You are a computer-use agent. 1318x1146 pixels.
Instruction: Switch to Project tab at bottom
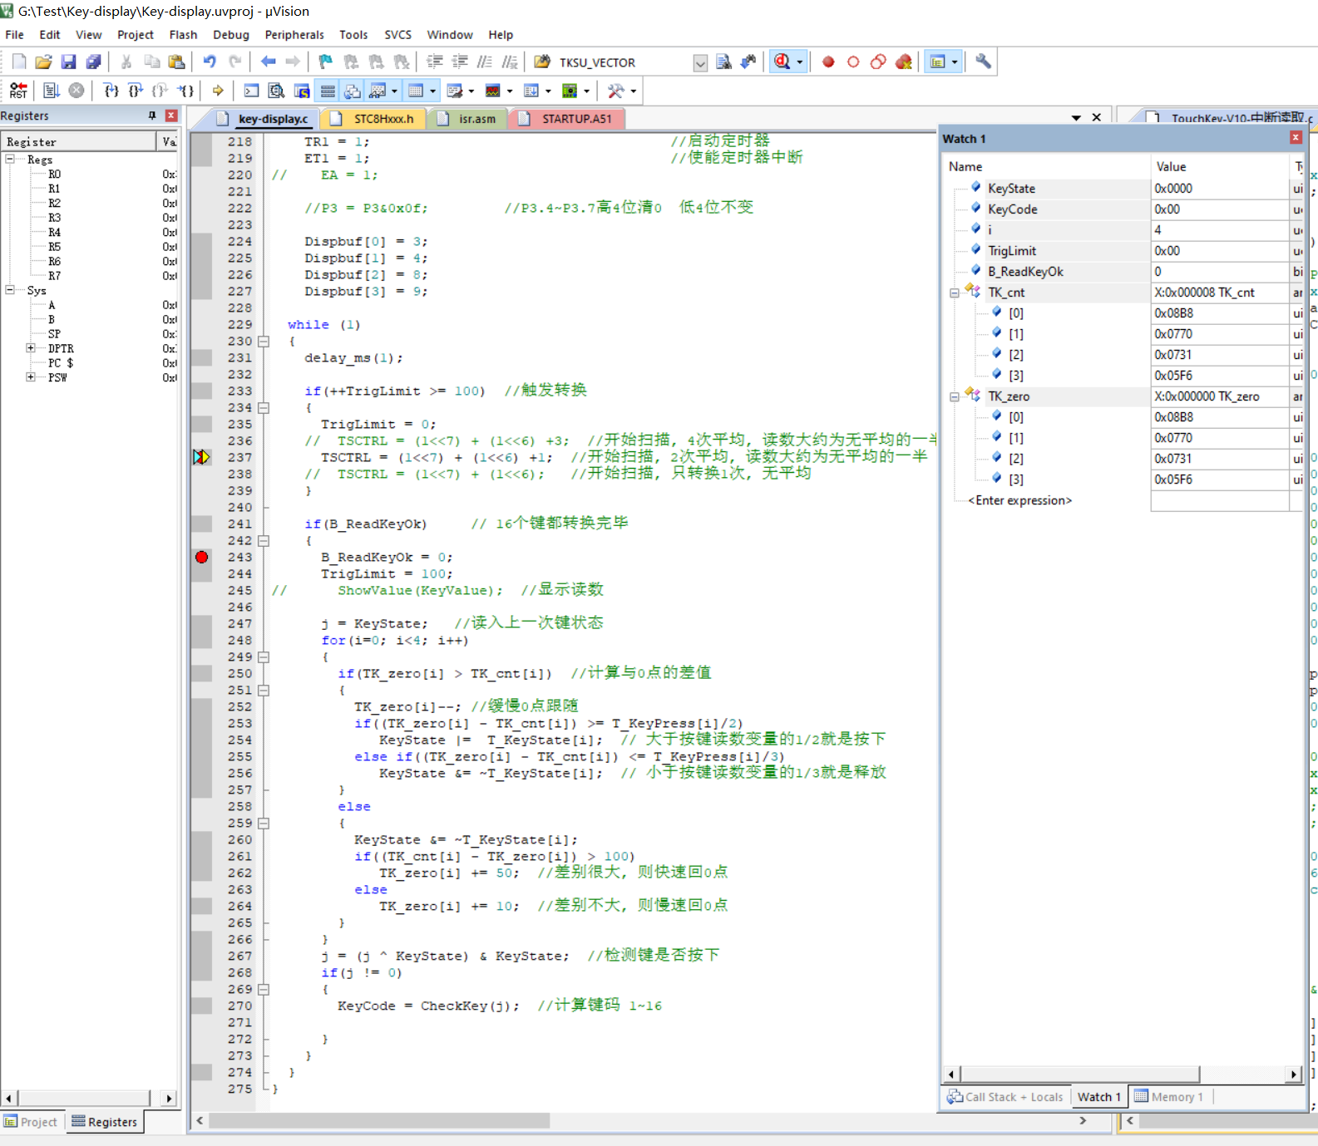(x=31, y=1122)
